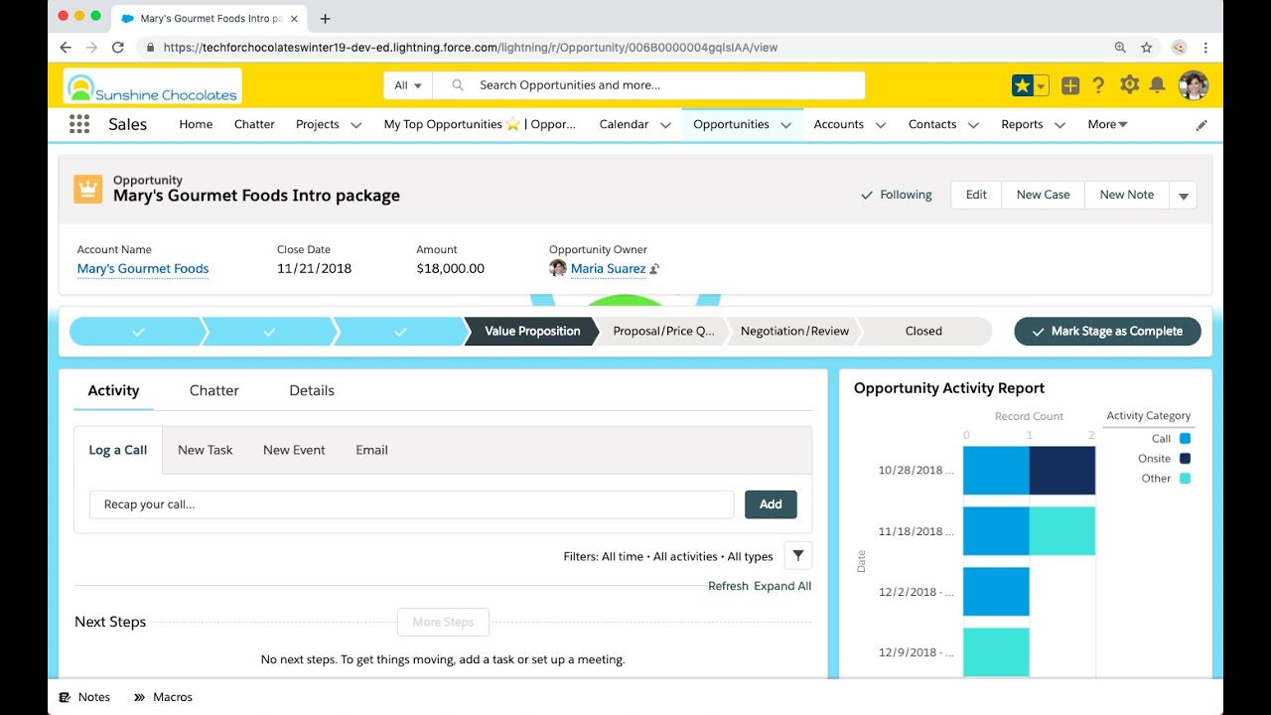Screen dimensions: 1271x715
Task: Toggle the Following button
Action: click(x=897, y=195)
